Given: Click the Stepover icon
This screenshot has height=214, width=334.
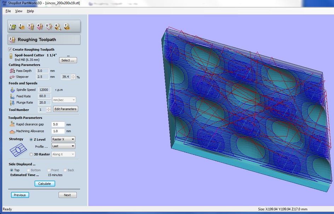Looking at the screenshot, I should pyautogui.click(x=12, y=77).
